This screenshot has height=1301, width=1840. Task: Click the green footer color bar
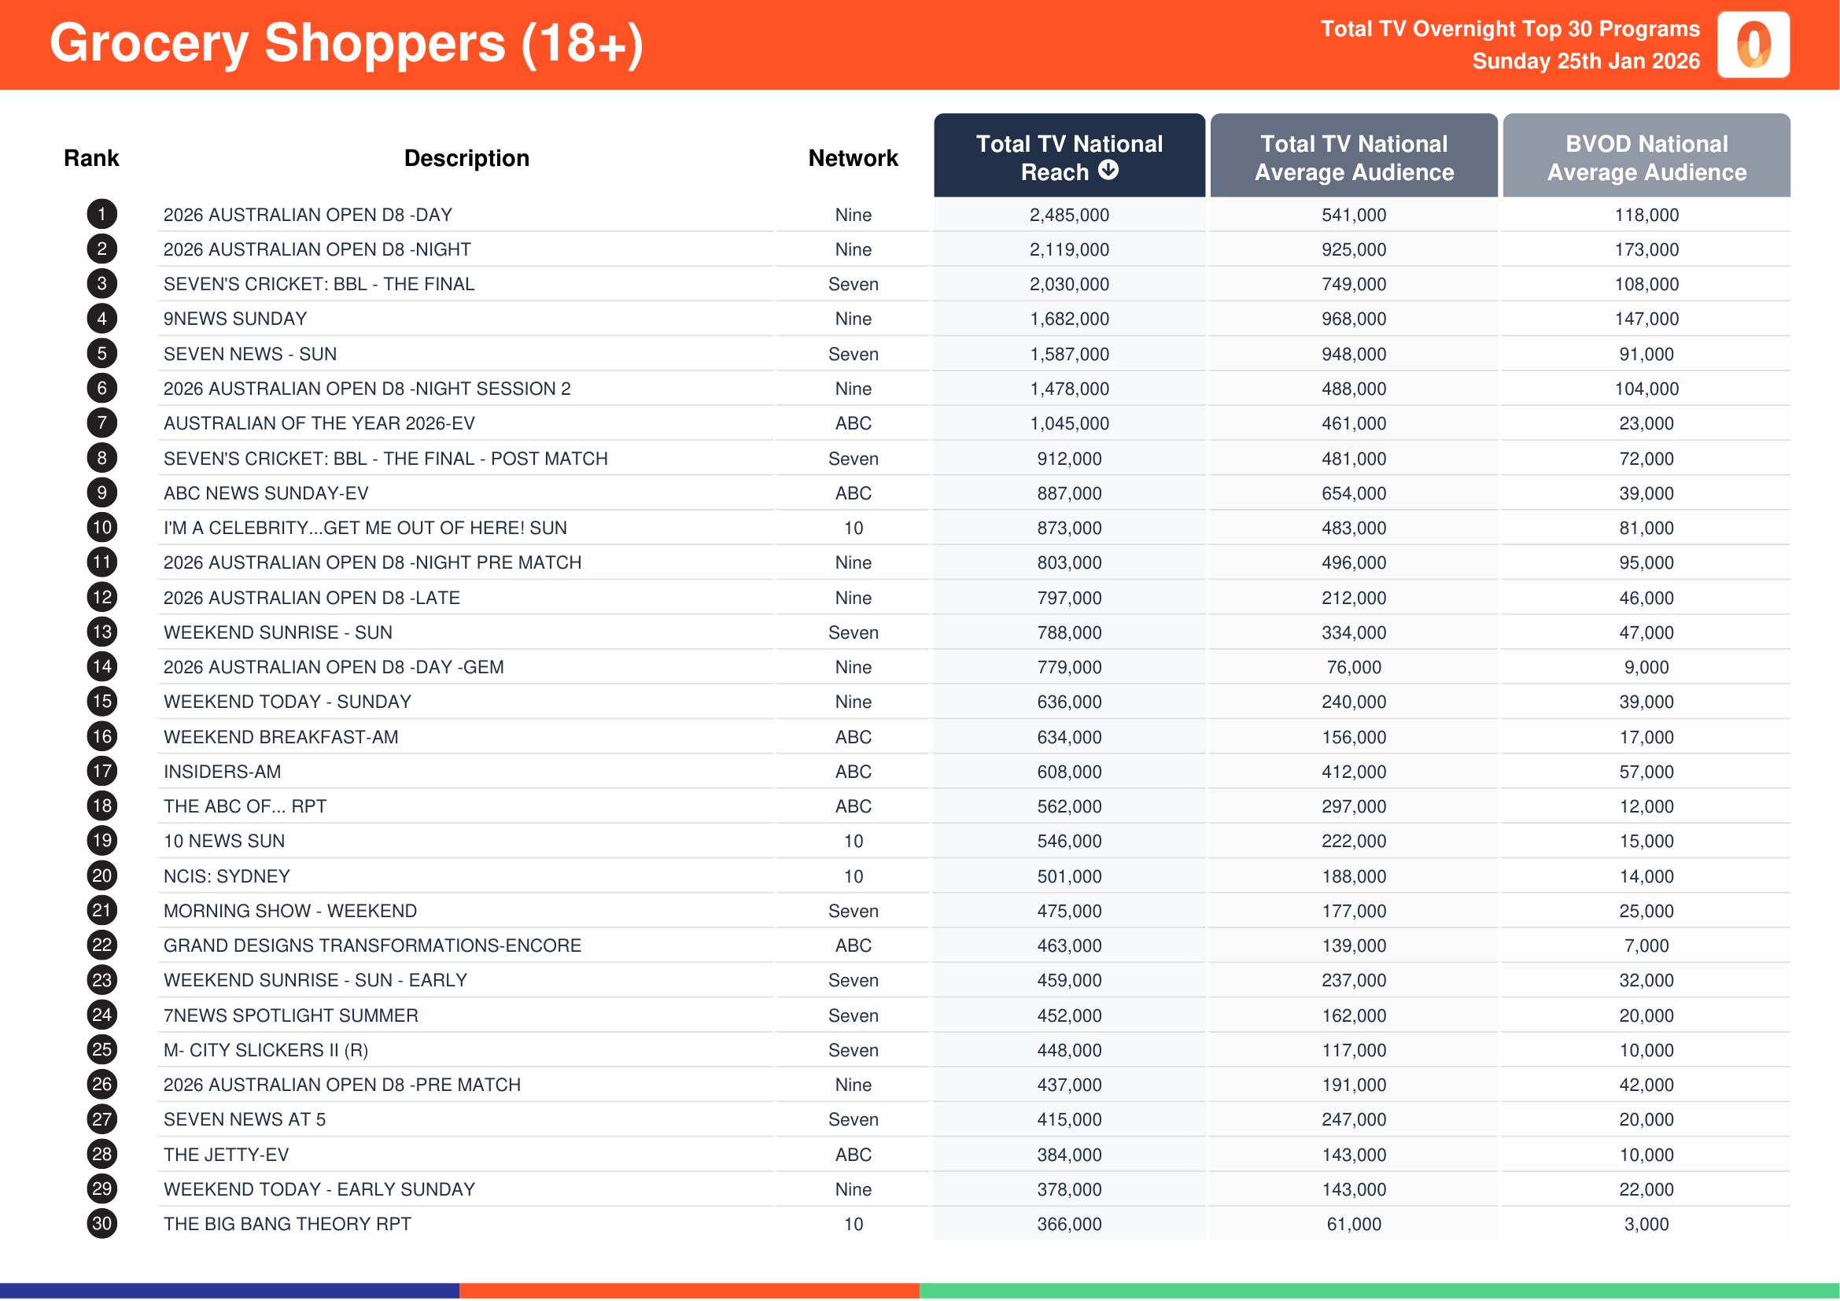click(x=1378, y=1291)
